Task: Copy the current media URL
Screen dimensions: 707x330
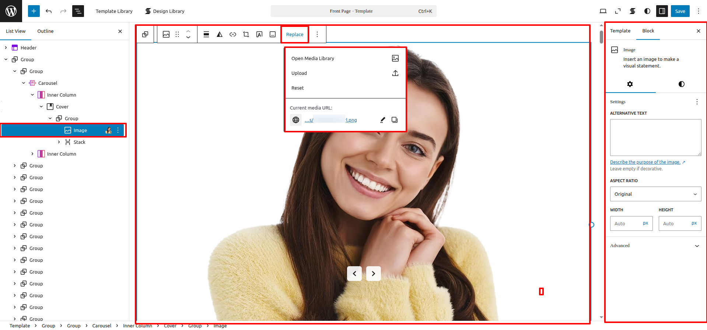Action: pos(395,120)
